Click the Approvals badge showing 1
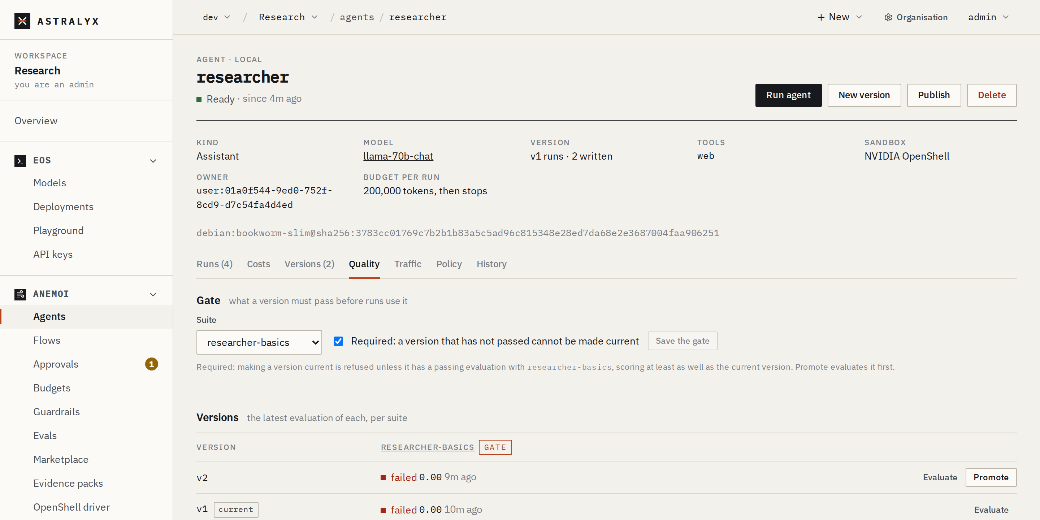This screenshot has width=1040, height=520. (x=151, y=364)
